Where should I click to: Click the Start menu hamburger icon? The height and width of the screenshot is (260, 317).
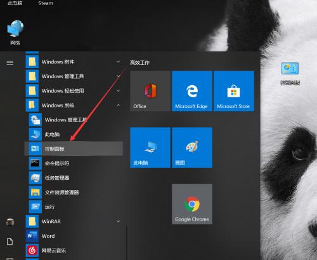[x=10, y=63]
